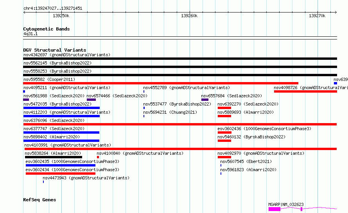
Task: Click red bar under nsv6392270
Action: [224, 108]
